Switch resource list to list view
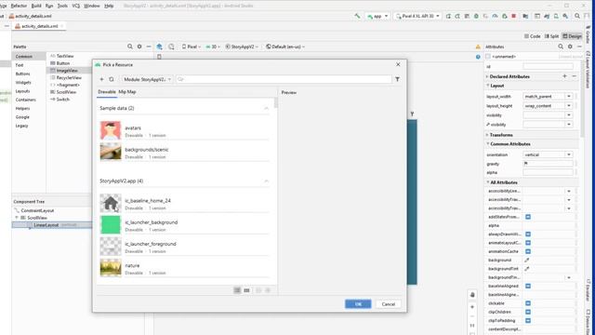 point(237,290)
